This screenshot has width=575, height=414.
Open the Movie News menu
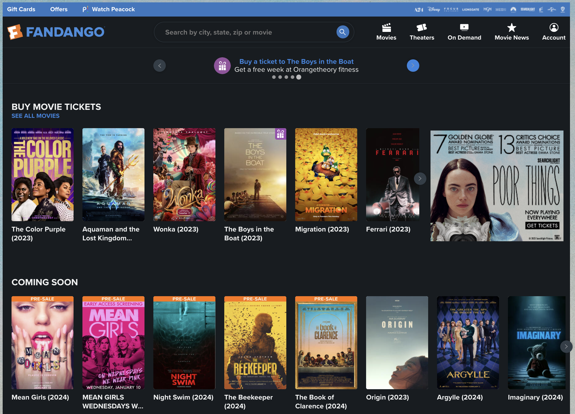click(512, 32)
